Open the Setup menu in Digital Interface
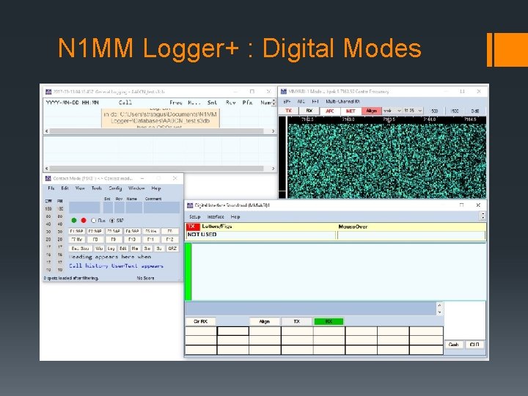Image resolution: width=528 pixels, height=396 pixels. pyautogui.click(x=194, y=217)
